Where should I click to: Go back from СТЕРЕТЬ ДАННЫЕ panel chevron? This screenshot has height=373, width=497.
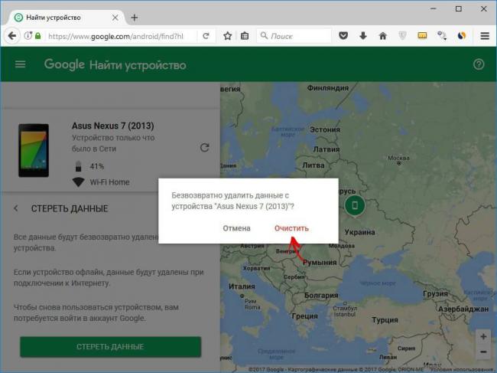pos(16,208)
